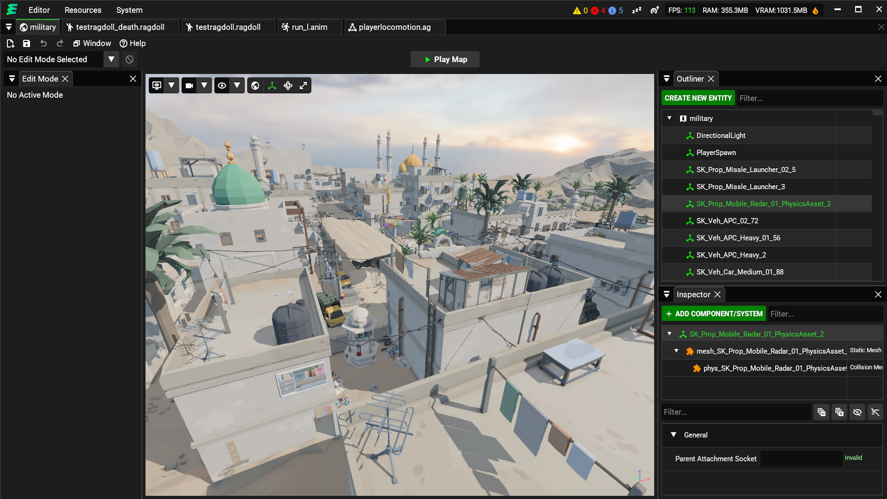Image resolution: width=887 pixels, height=499 pixels.
Task: Open the dropdown arrow beside the monitor icon
Action: pos(171,85)
